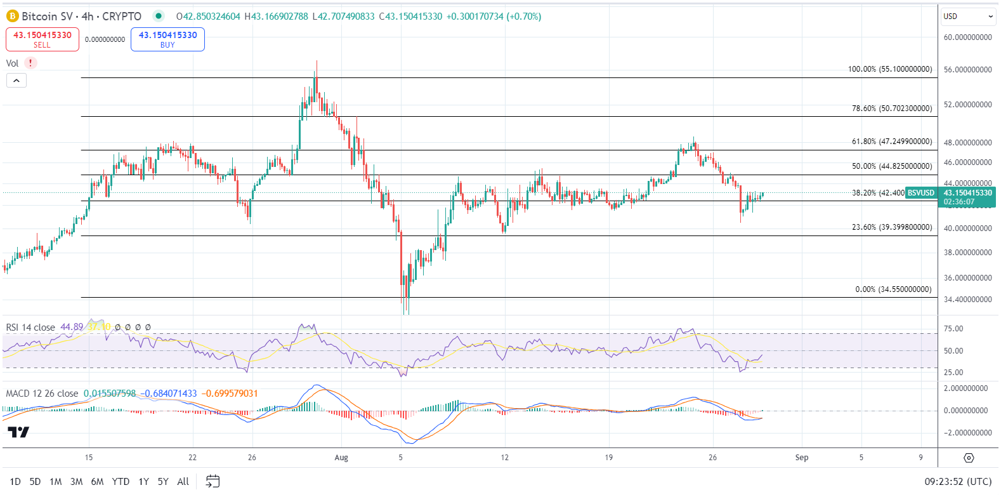Click the 56.000000000 price axis label
1001x497 pixels.
pyautogui.click(x=968, y=70)
